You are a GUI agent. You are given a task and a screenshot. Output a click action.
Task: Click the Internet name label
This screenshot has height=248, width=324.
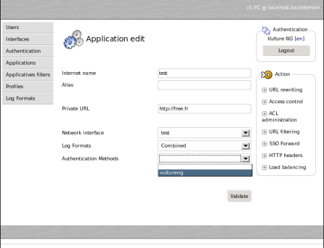[79, 73]
